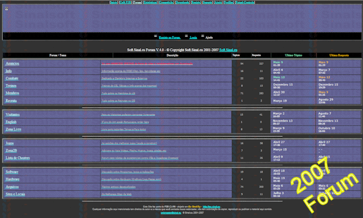Click the cyan website link in the footer
The image size is (363, 218).
[212, 207]
